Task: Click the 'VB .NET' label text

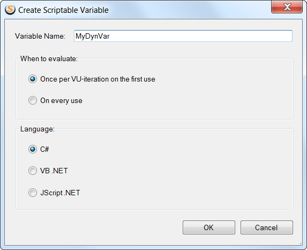Action: pyautogui.click(x=54, y=171)
